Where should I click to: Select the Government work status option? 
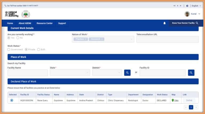pos(9,49)
